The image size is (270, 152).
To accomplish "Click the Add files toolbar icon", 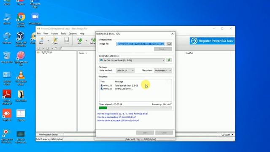I will pos(79,41).
